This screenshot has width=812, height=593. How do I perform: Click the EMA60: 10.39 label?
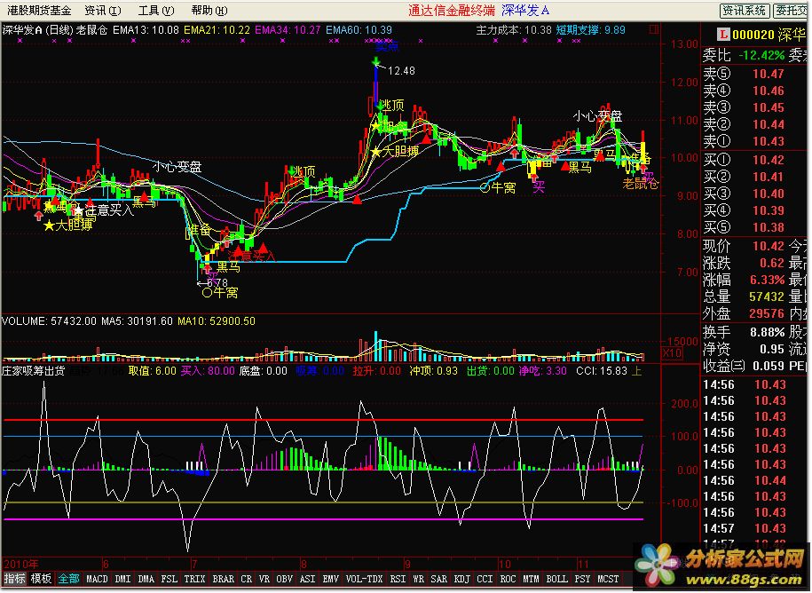point(359,30)
